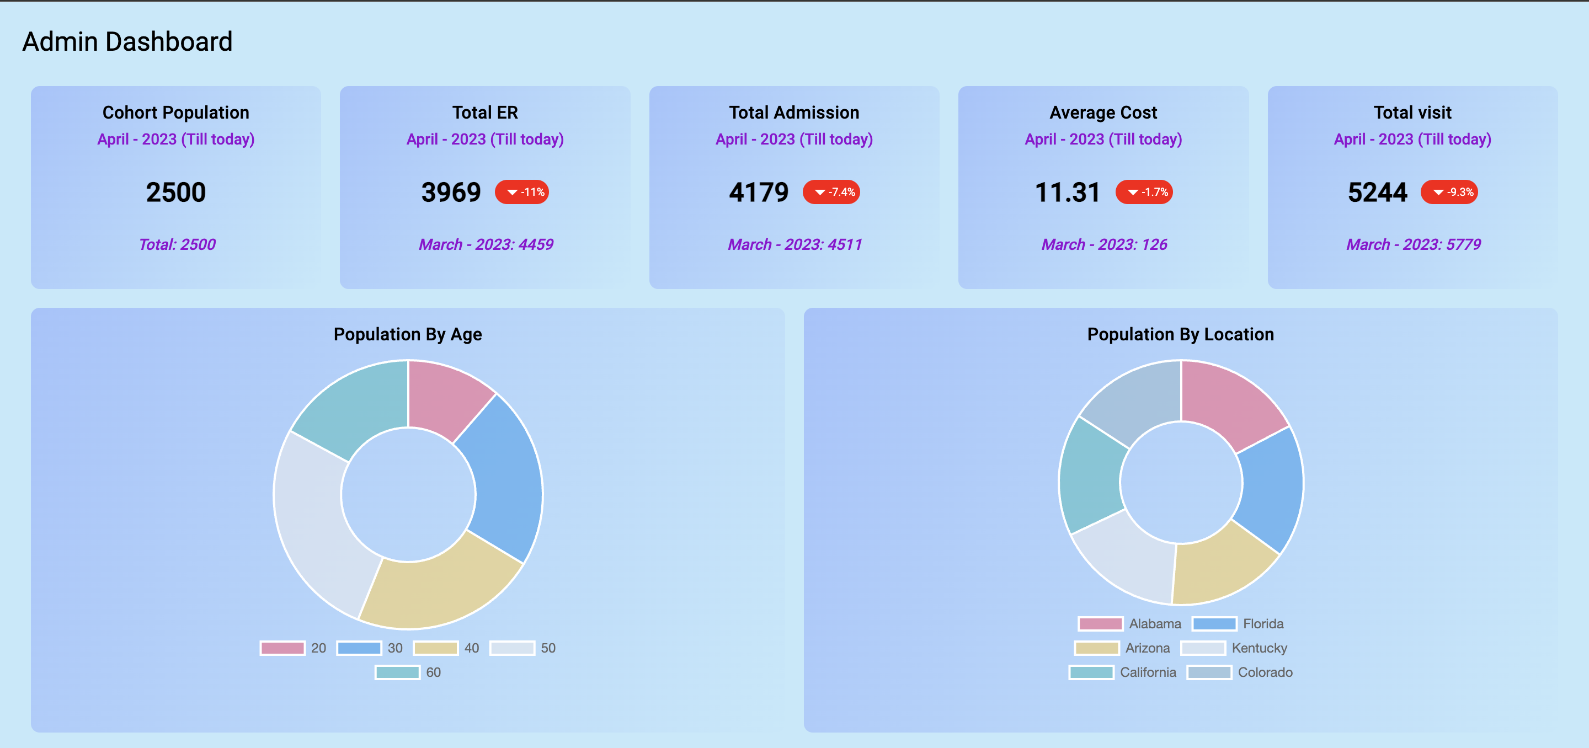Click the Admin Dashboard heading
The height and width of the screenshot is (748, 1589).
click(x=127, y=41)
